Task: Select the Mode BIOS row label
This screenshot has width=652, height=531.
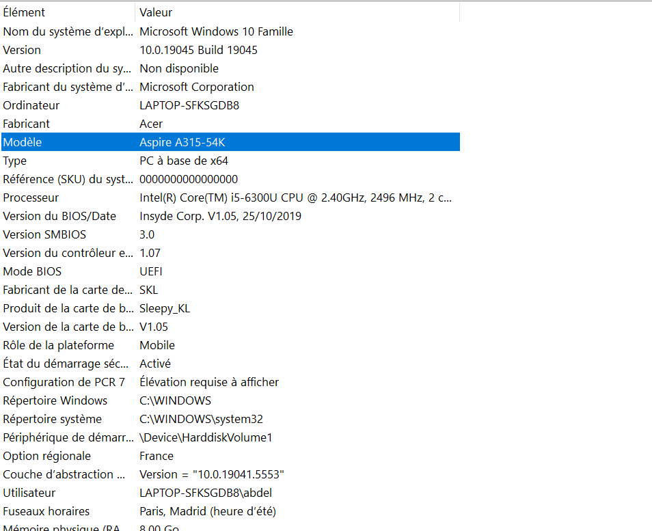Action: (x=32, y=271)
